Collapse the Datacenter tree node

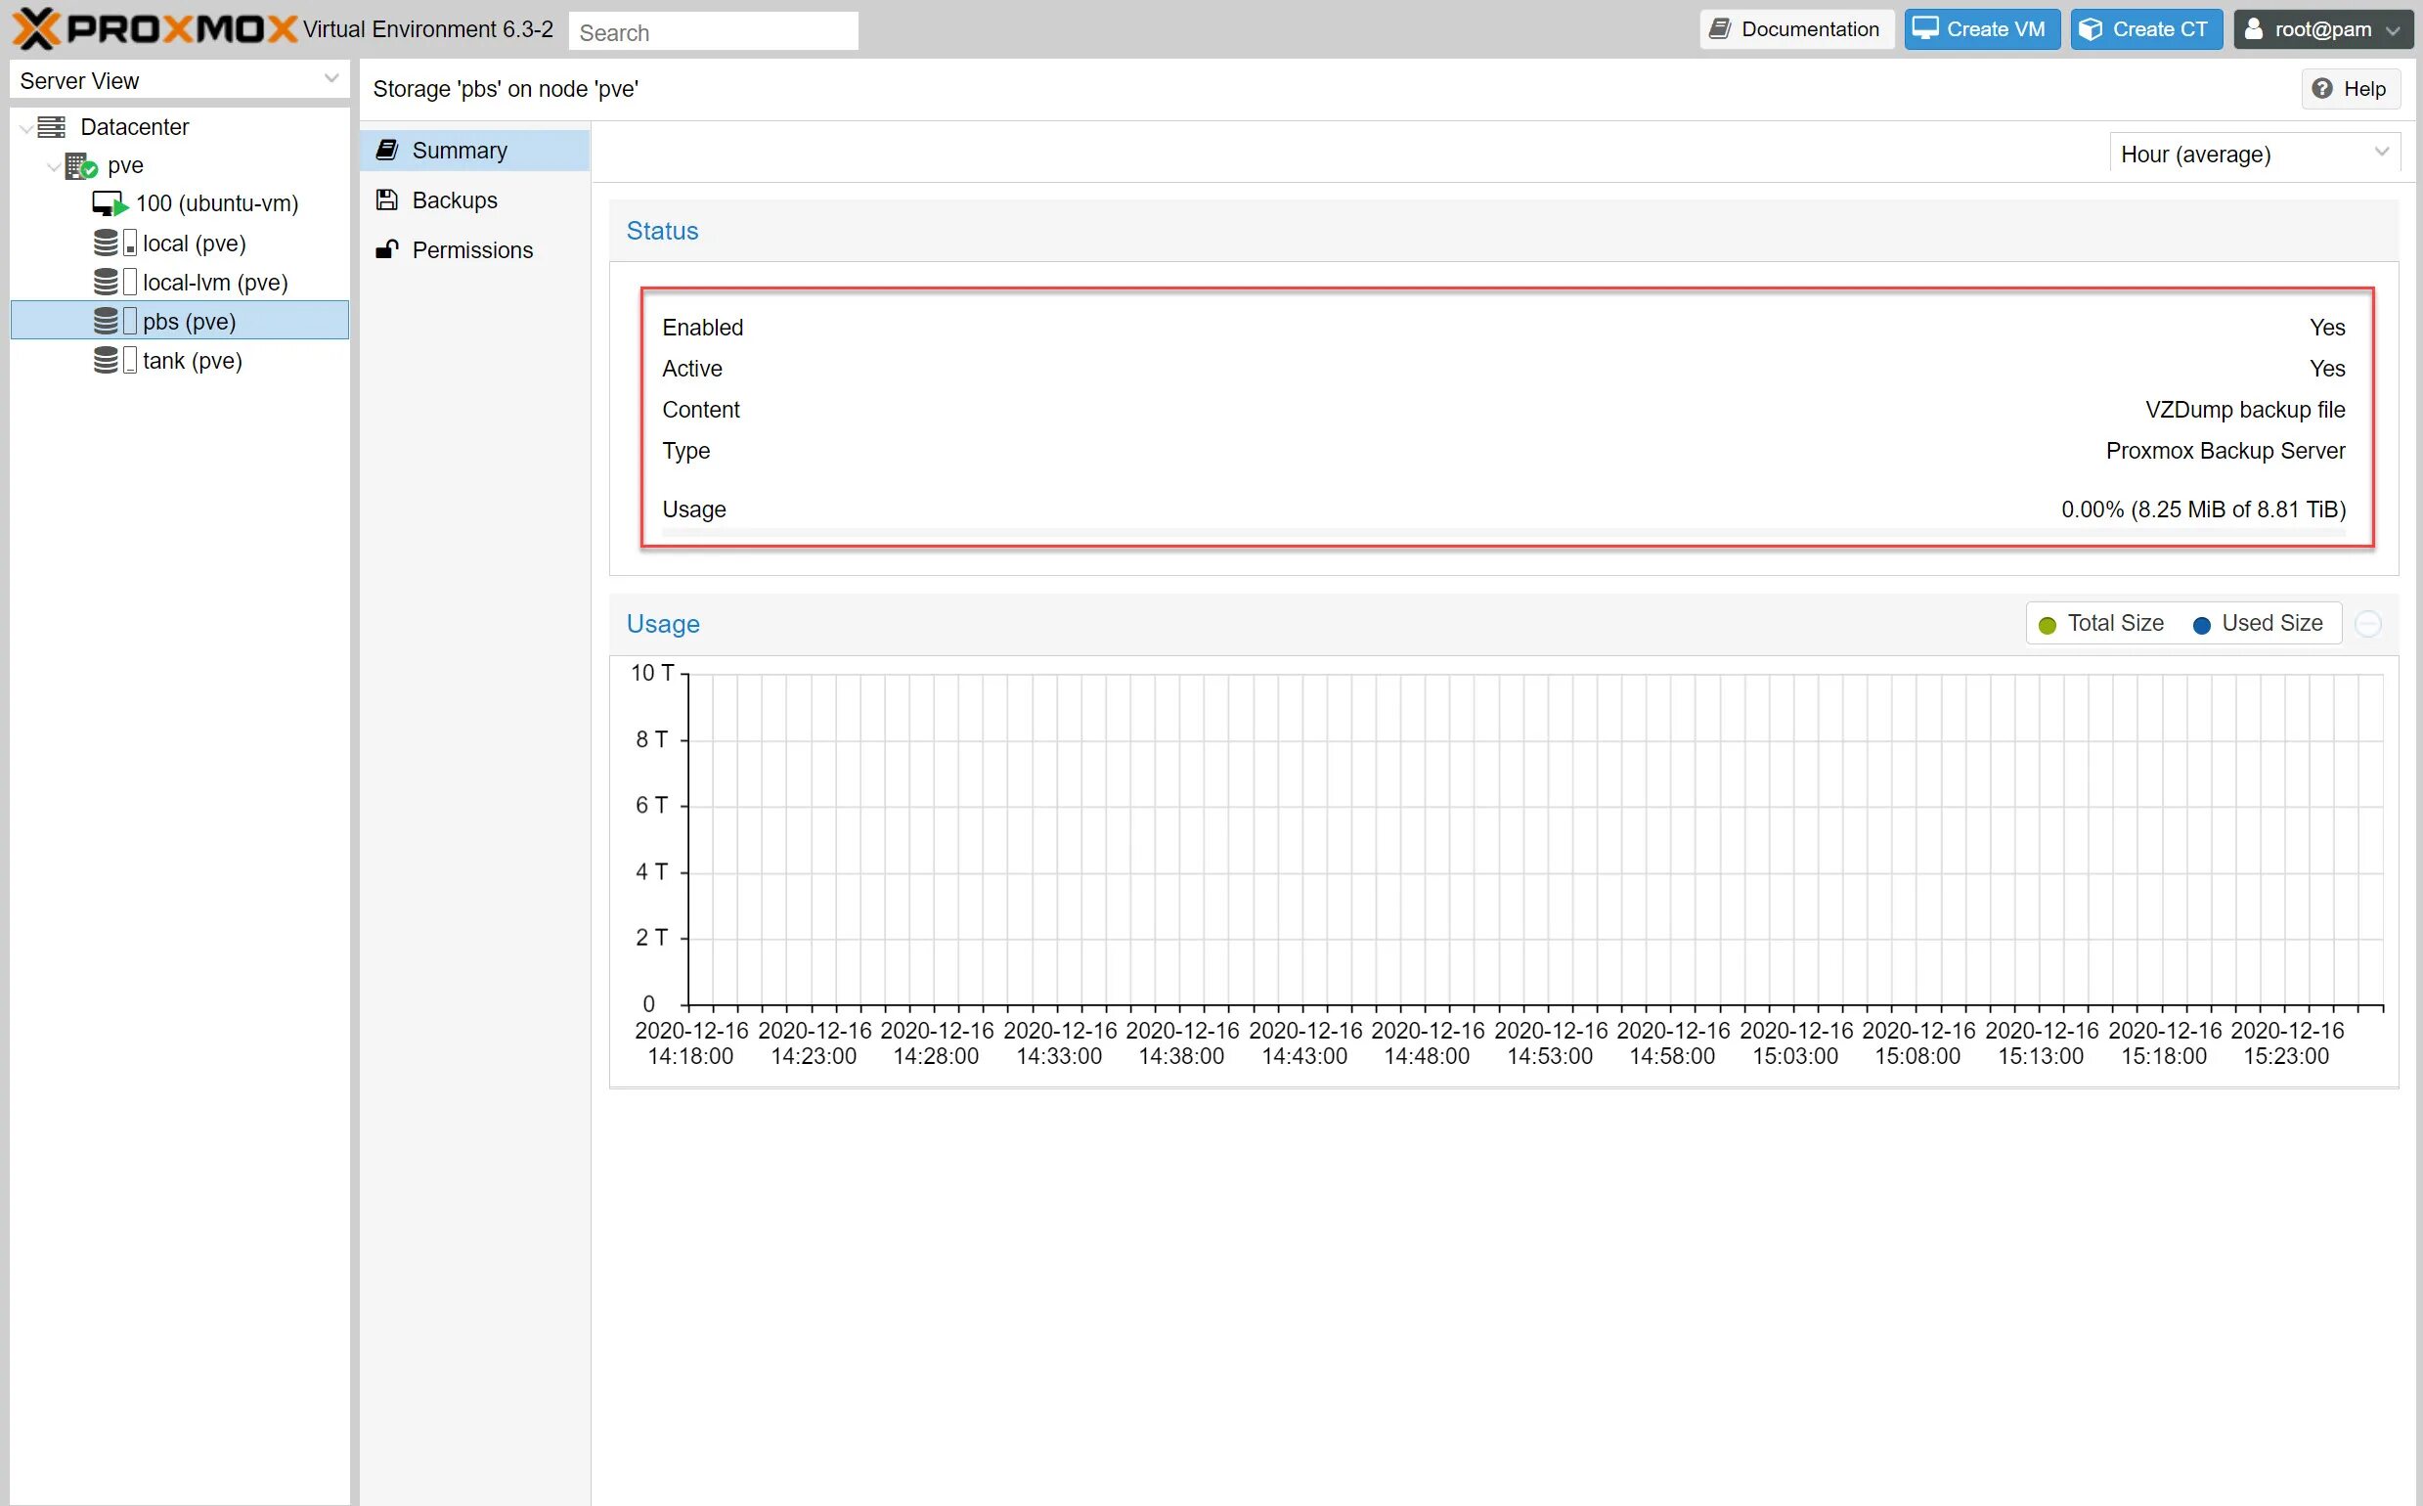(x=25, y=127)
